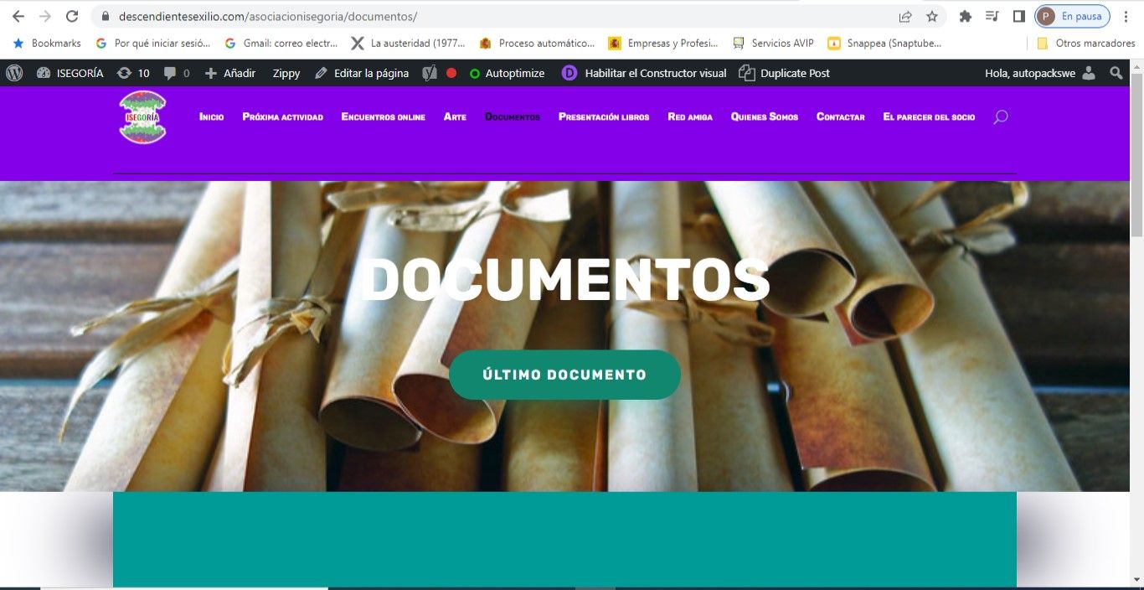Open 'Empresas y Profesi...' bookmark
The height and width of the screenshot is (590, 1144).
pos(664,43)
